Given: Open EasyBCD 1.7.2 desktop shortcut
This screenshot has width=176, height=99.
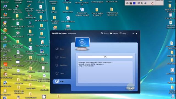Looking at the screenshot, I should point(42,52).
